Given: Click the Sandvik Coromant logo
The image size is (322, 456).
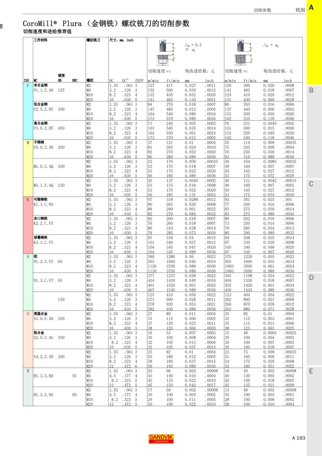Looking at the screenshot, I should click(x=161, y=439).
